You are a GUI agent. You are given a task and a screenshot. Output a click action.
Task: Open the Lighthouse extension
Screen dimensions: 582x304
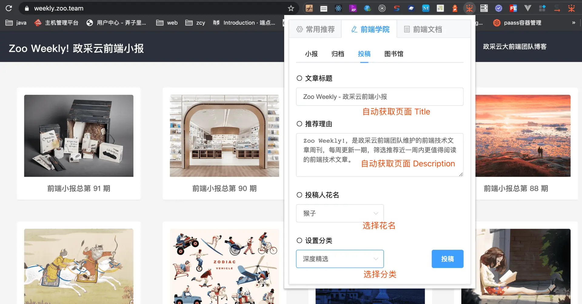[x=455, y=8]
